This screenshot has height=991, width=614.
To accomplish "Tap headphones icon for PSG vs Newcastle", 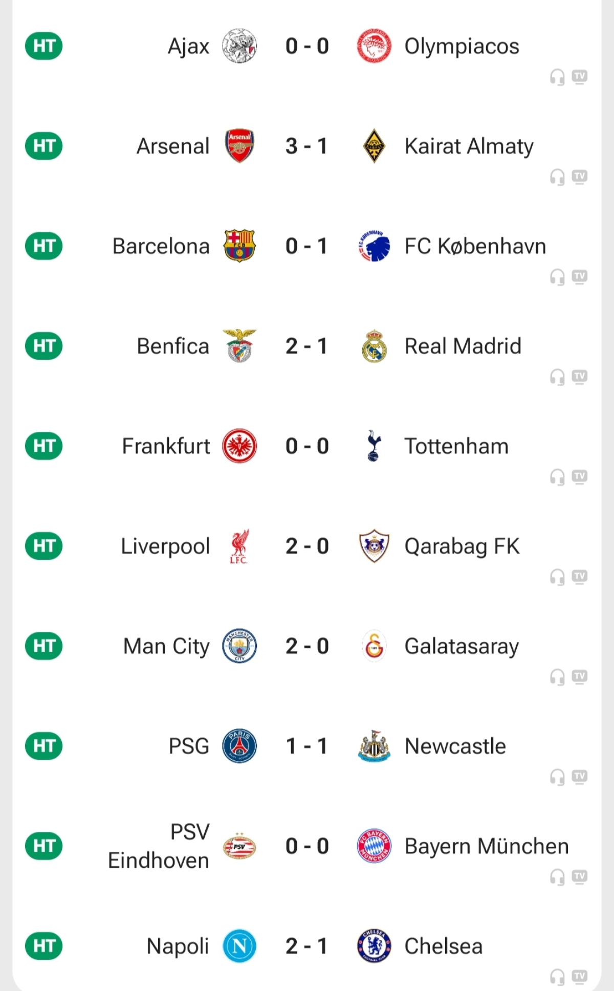I will click(557, 777).
